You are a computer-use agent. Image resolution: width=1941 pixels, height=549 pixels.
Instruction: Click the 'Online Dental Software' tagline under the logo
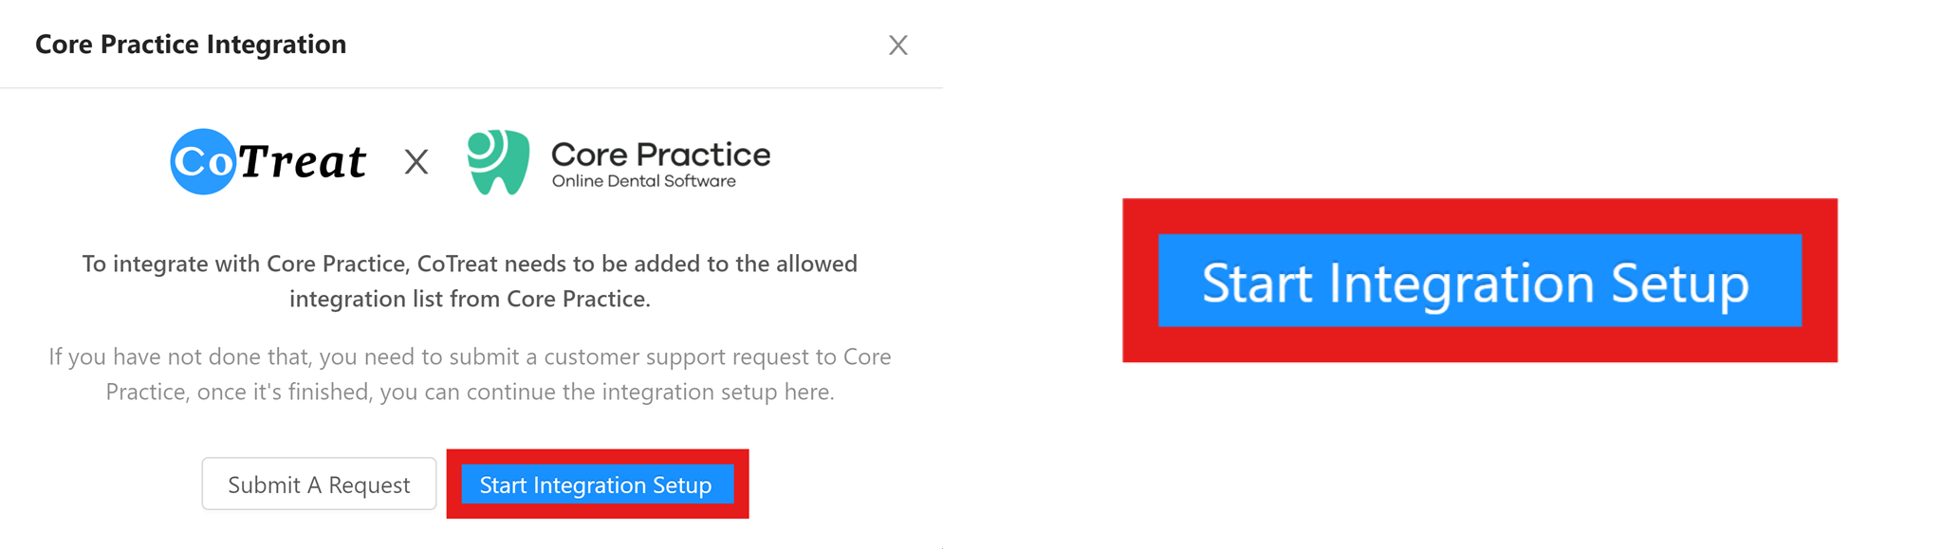point(644,178)
